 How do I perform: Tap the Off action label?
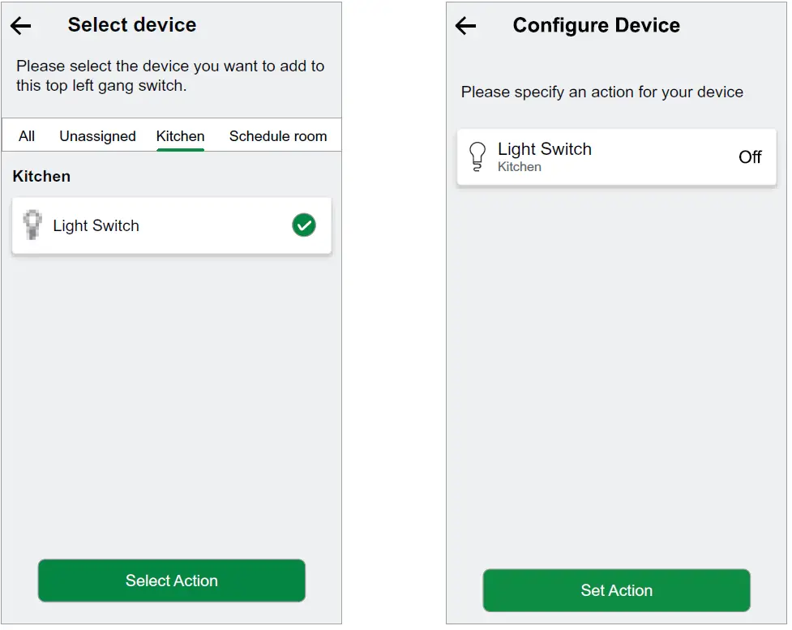click(x=750, y=157)
